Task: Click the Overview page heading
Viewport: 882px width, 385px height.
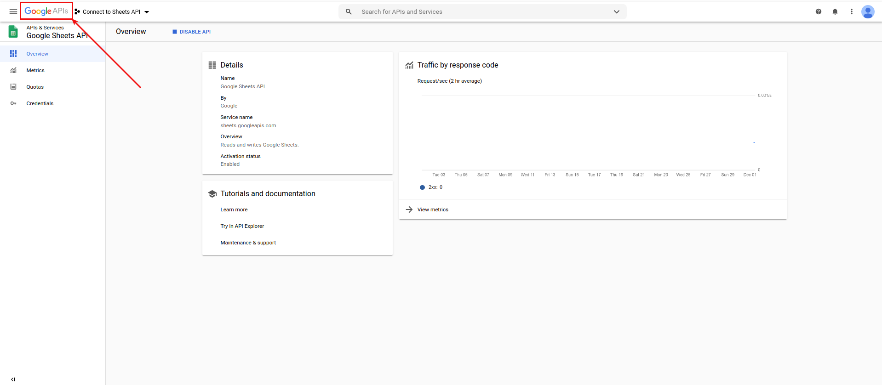Action: [x=131, y=31]
